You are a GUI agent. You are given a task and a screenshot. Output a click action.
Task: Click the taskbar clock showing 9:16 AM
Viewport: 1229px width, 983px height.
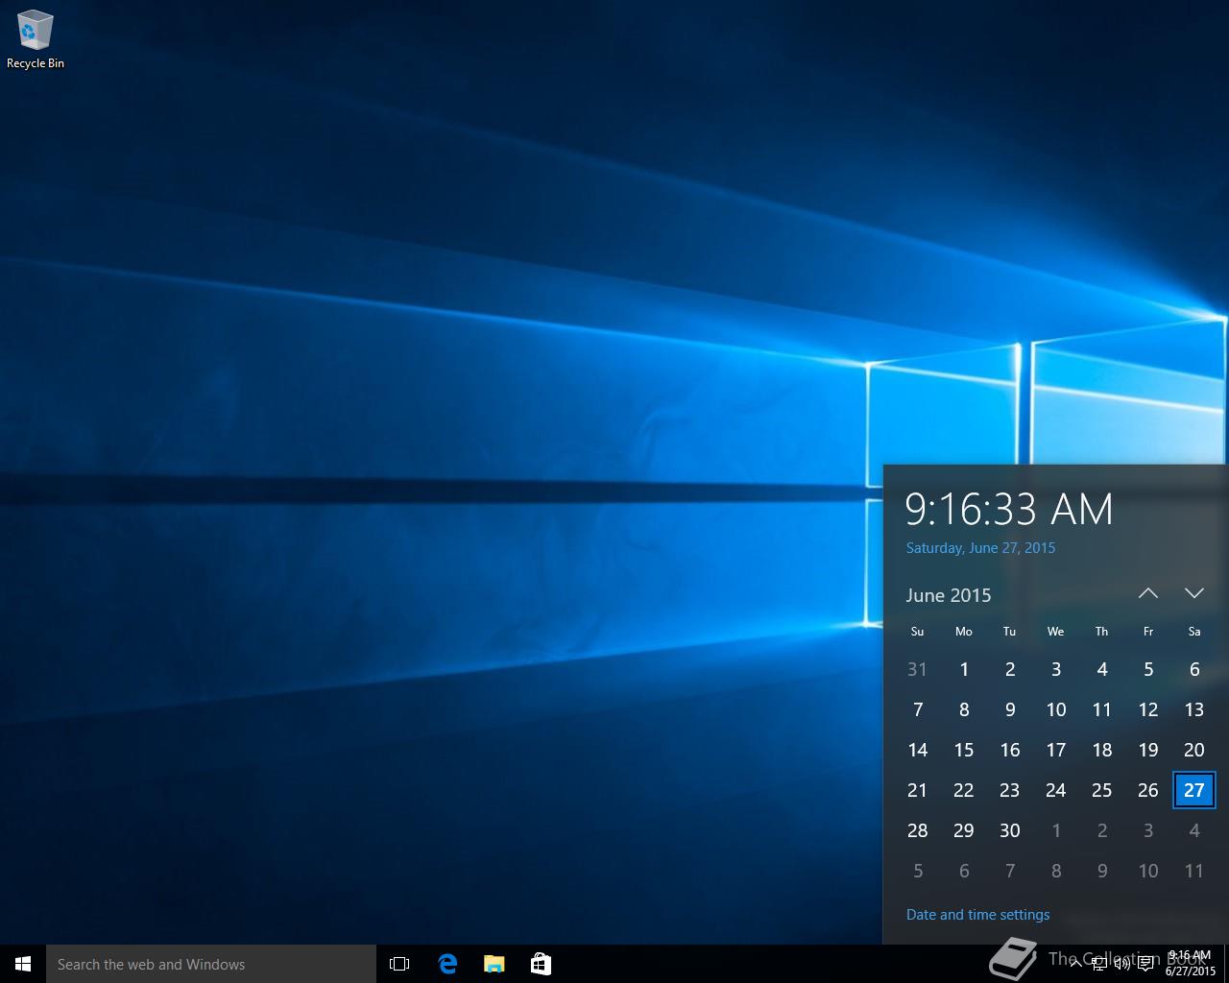(1188, 963)
